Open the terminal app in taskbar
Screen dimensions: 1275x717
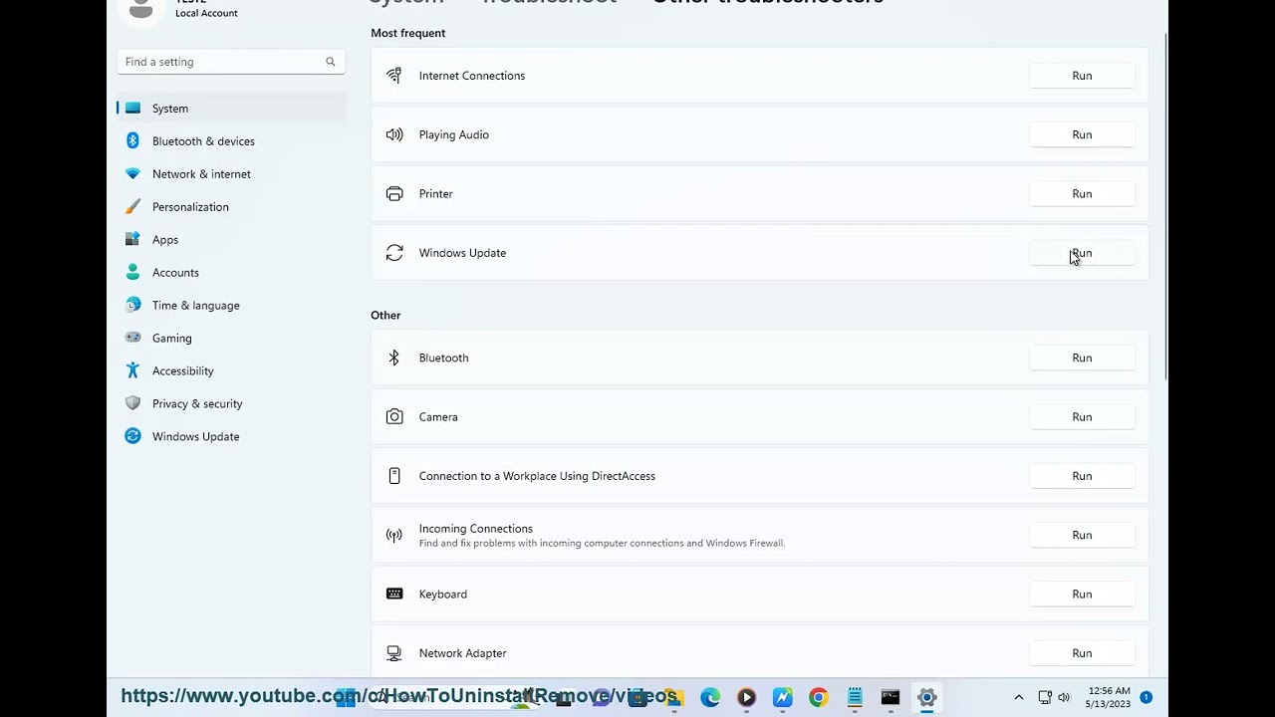(891, 698)
